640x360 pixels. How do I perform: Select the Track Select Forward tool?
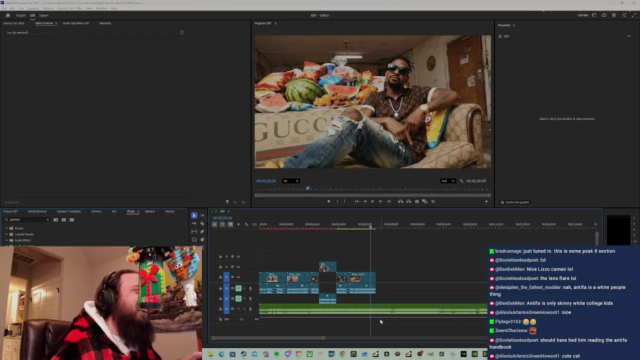pyautogui.click(x=202, y=215)
